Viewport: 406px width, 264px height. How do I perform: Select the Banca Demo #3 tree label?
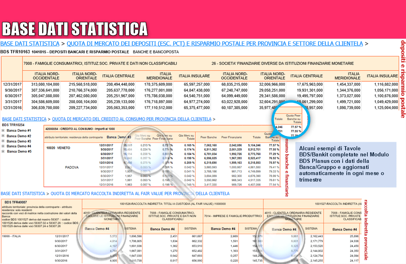pos(19,141)
